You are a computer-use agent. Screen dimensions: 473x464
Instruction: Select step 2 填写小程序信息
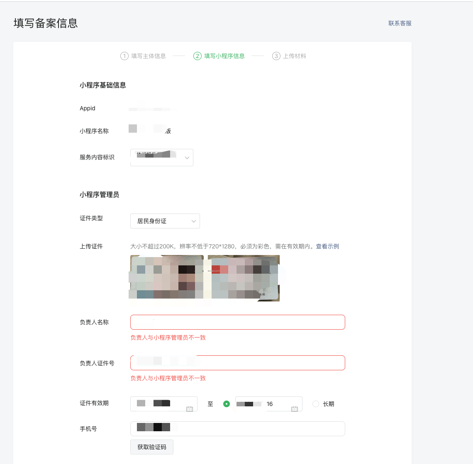click(x=219, y=56)
